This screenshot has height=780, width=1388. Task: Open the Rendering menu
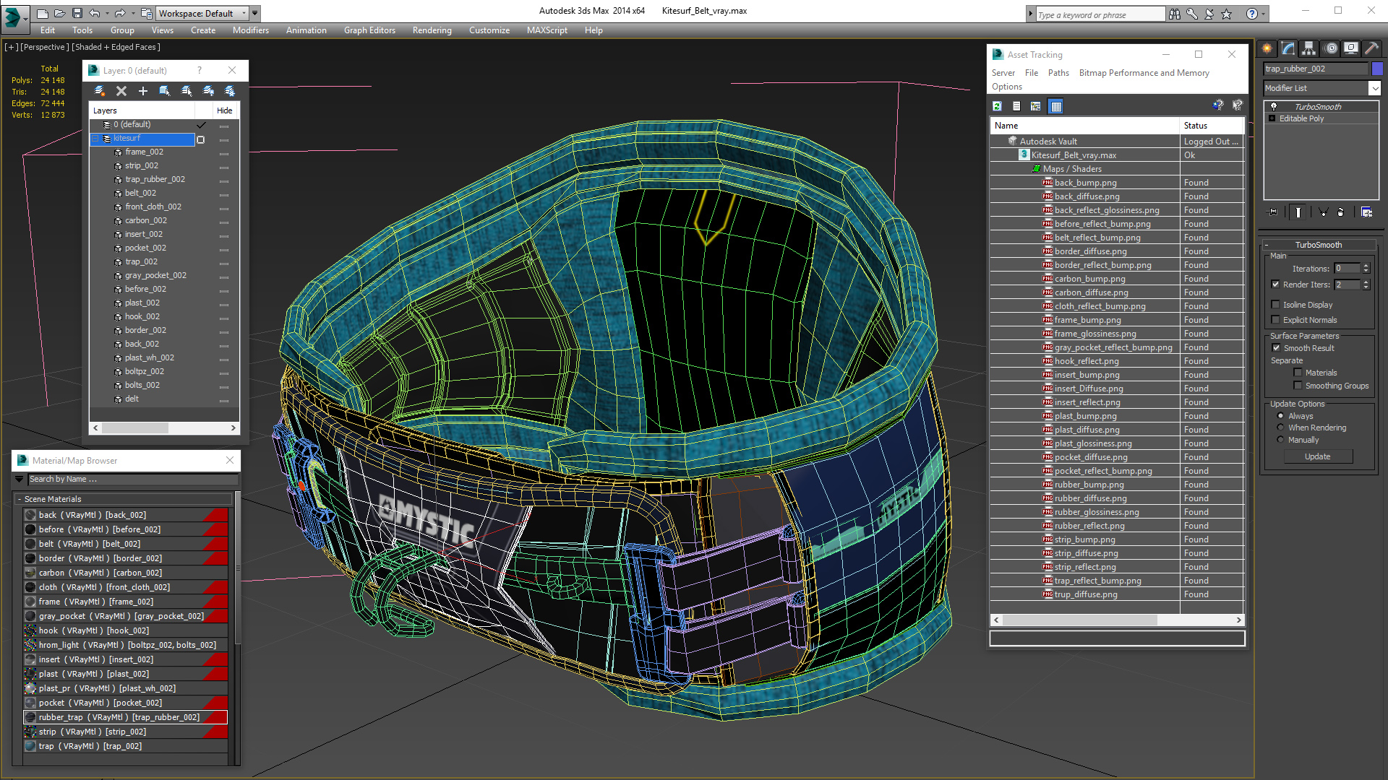(x=432, y=30)
